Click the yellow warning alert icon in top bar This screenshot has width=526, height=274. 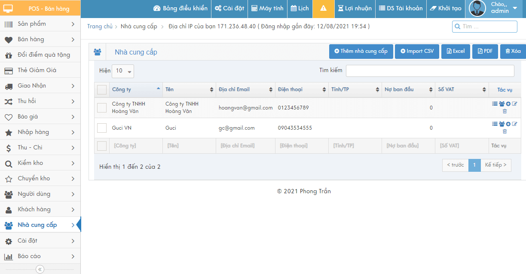tap(324, 8)
